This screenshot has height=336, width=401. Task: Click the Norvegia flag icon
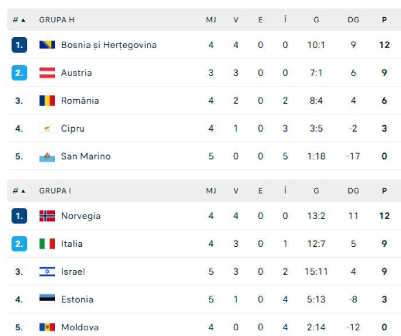pyautogui.click(x=47, y=216)
